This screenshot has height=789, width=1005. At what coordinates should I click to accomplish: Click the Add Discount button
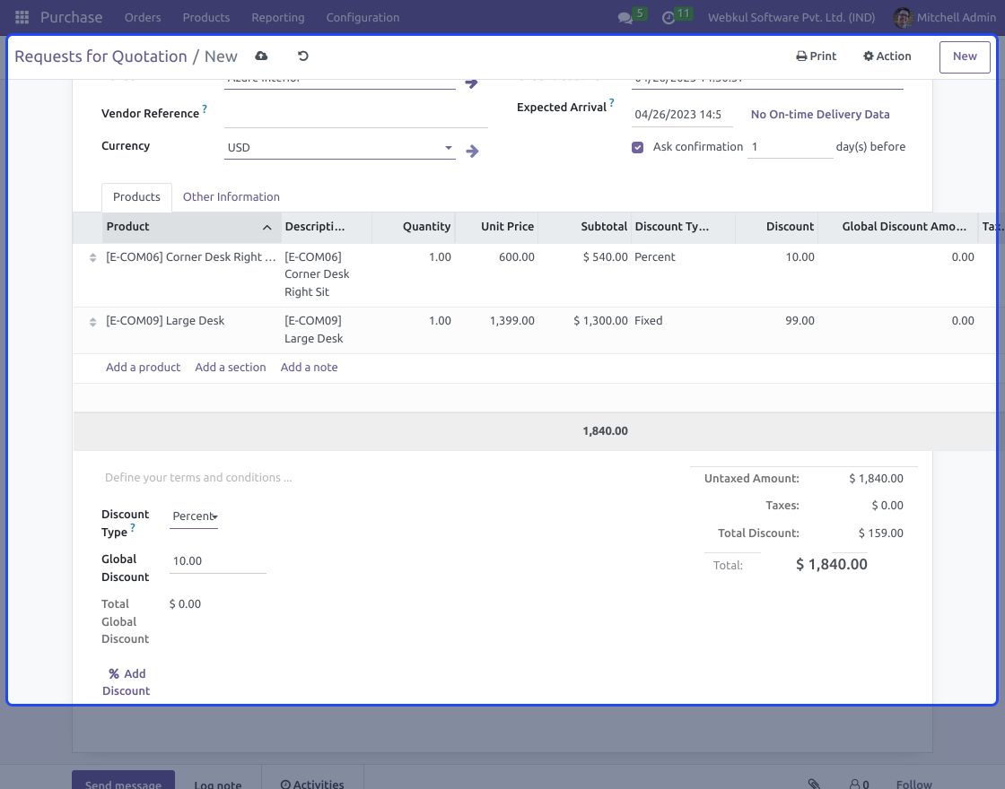click(x=127, y=682)
